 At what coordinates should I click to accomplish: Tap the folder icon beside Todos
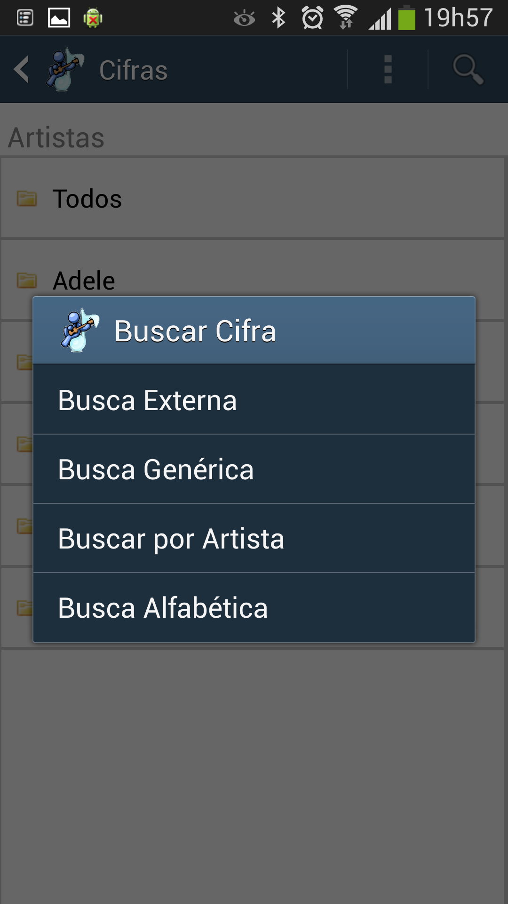(27, 198)
